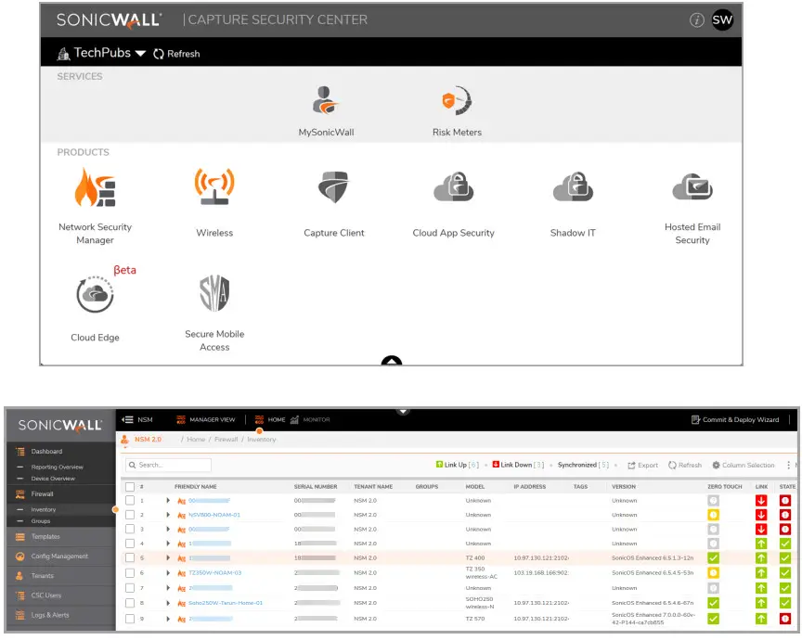Viewport: 802px width, 640px height.
Task: Click the yellow Zero Touch swatch for NSV800-NOAM-01
Action: click(x=712, y=515)
